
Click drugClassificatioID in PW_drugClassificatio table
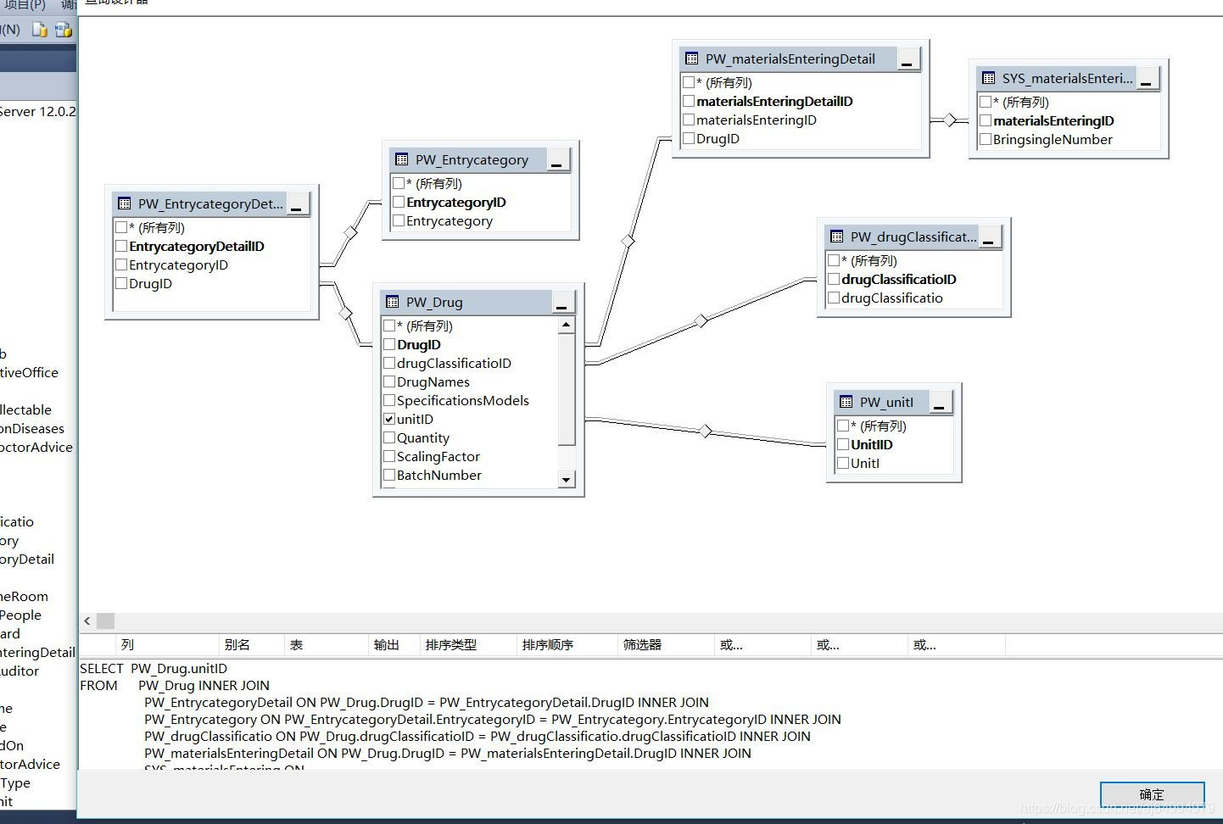pos(899,279)
